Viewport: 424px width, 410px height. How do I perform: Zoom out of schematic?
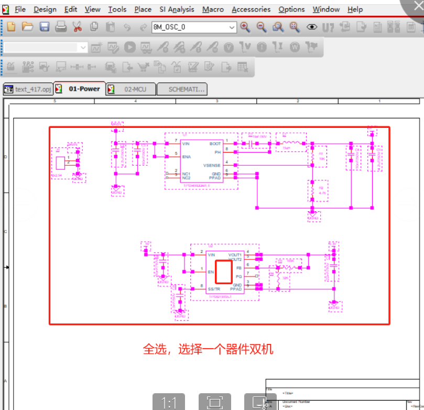point(262,27)
